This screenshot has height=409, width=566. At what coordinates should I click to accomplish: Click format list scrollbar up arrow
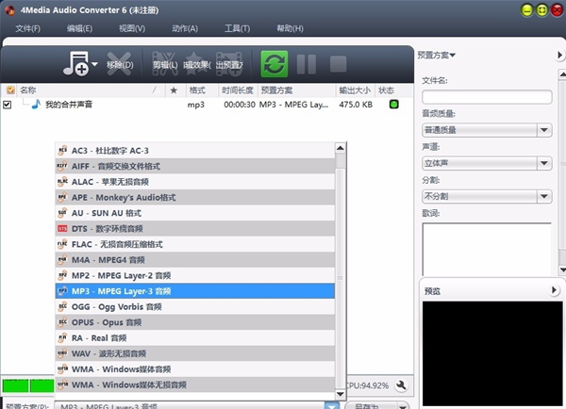tap(340, 148)
